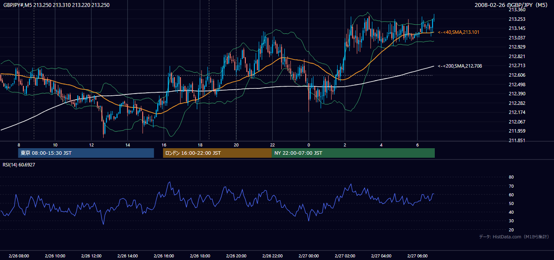Viewport: 554px width, 260px height.
Task: Click the 2/27 00:00 time axis label
Action: click(309, 256)
